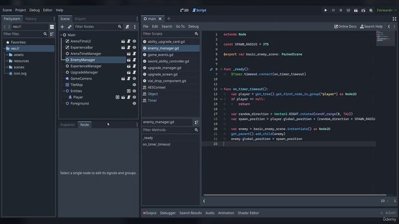
Task: Toggle visibility of Entities node
Action: click(135, 91)
